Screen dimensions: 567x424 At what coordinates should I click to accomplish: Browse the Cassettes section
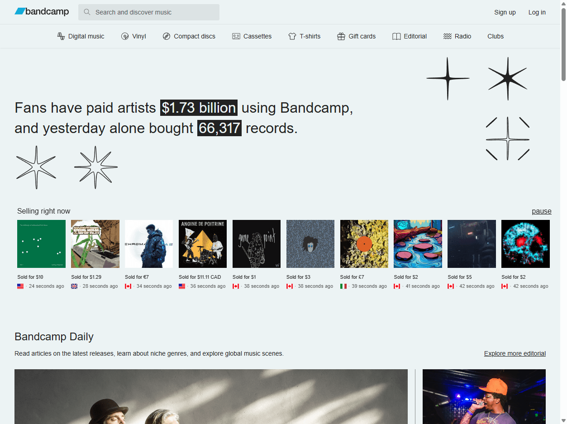(x=252, y=36)
